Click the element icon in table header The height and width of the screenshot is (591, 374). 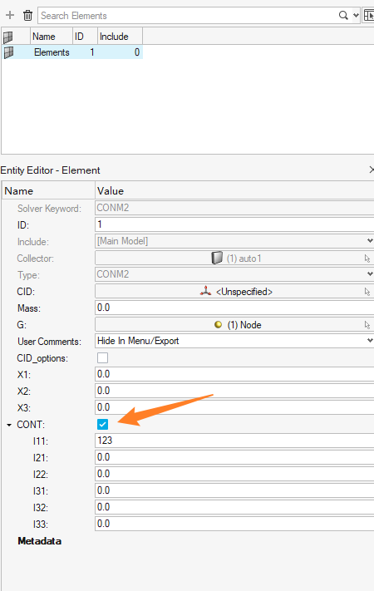[x=8, y=37]
